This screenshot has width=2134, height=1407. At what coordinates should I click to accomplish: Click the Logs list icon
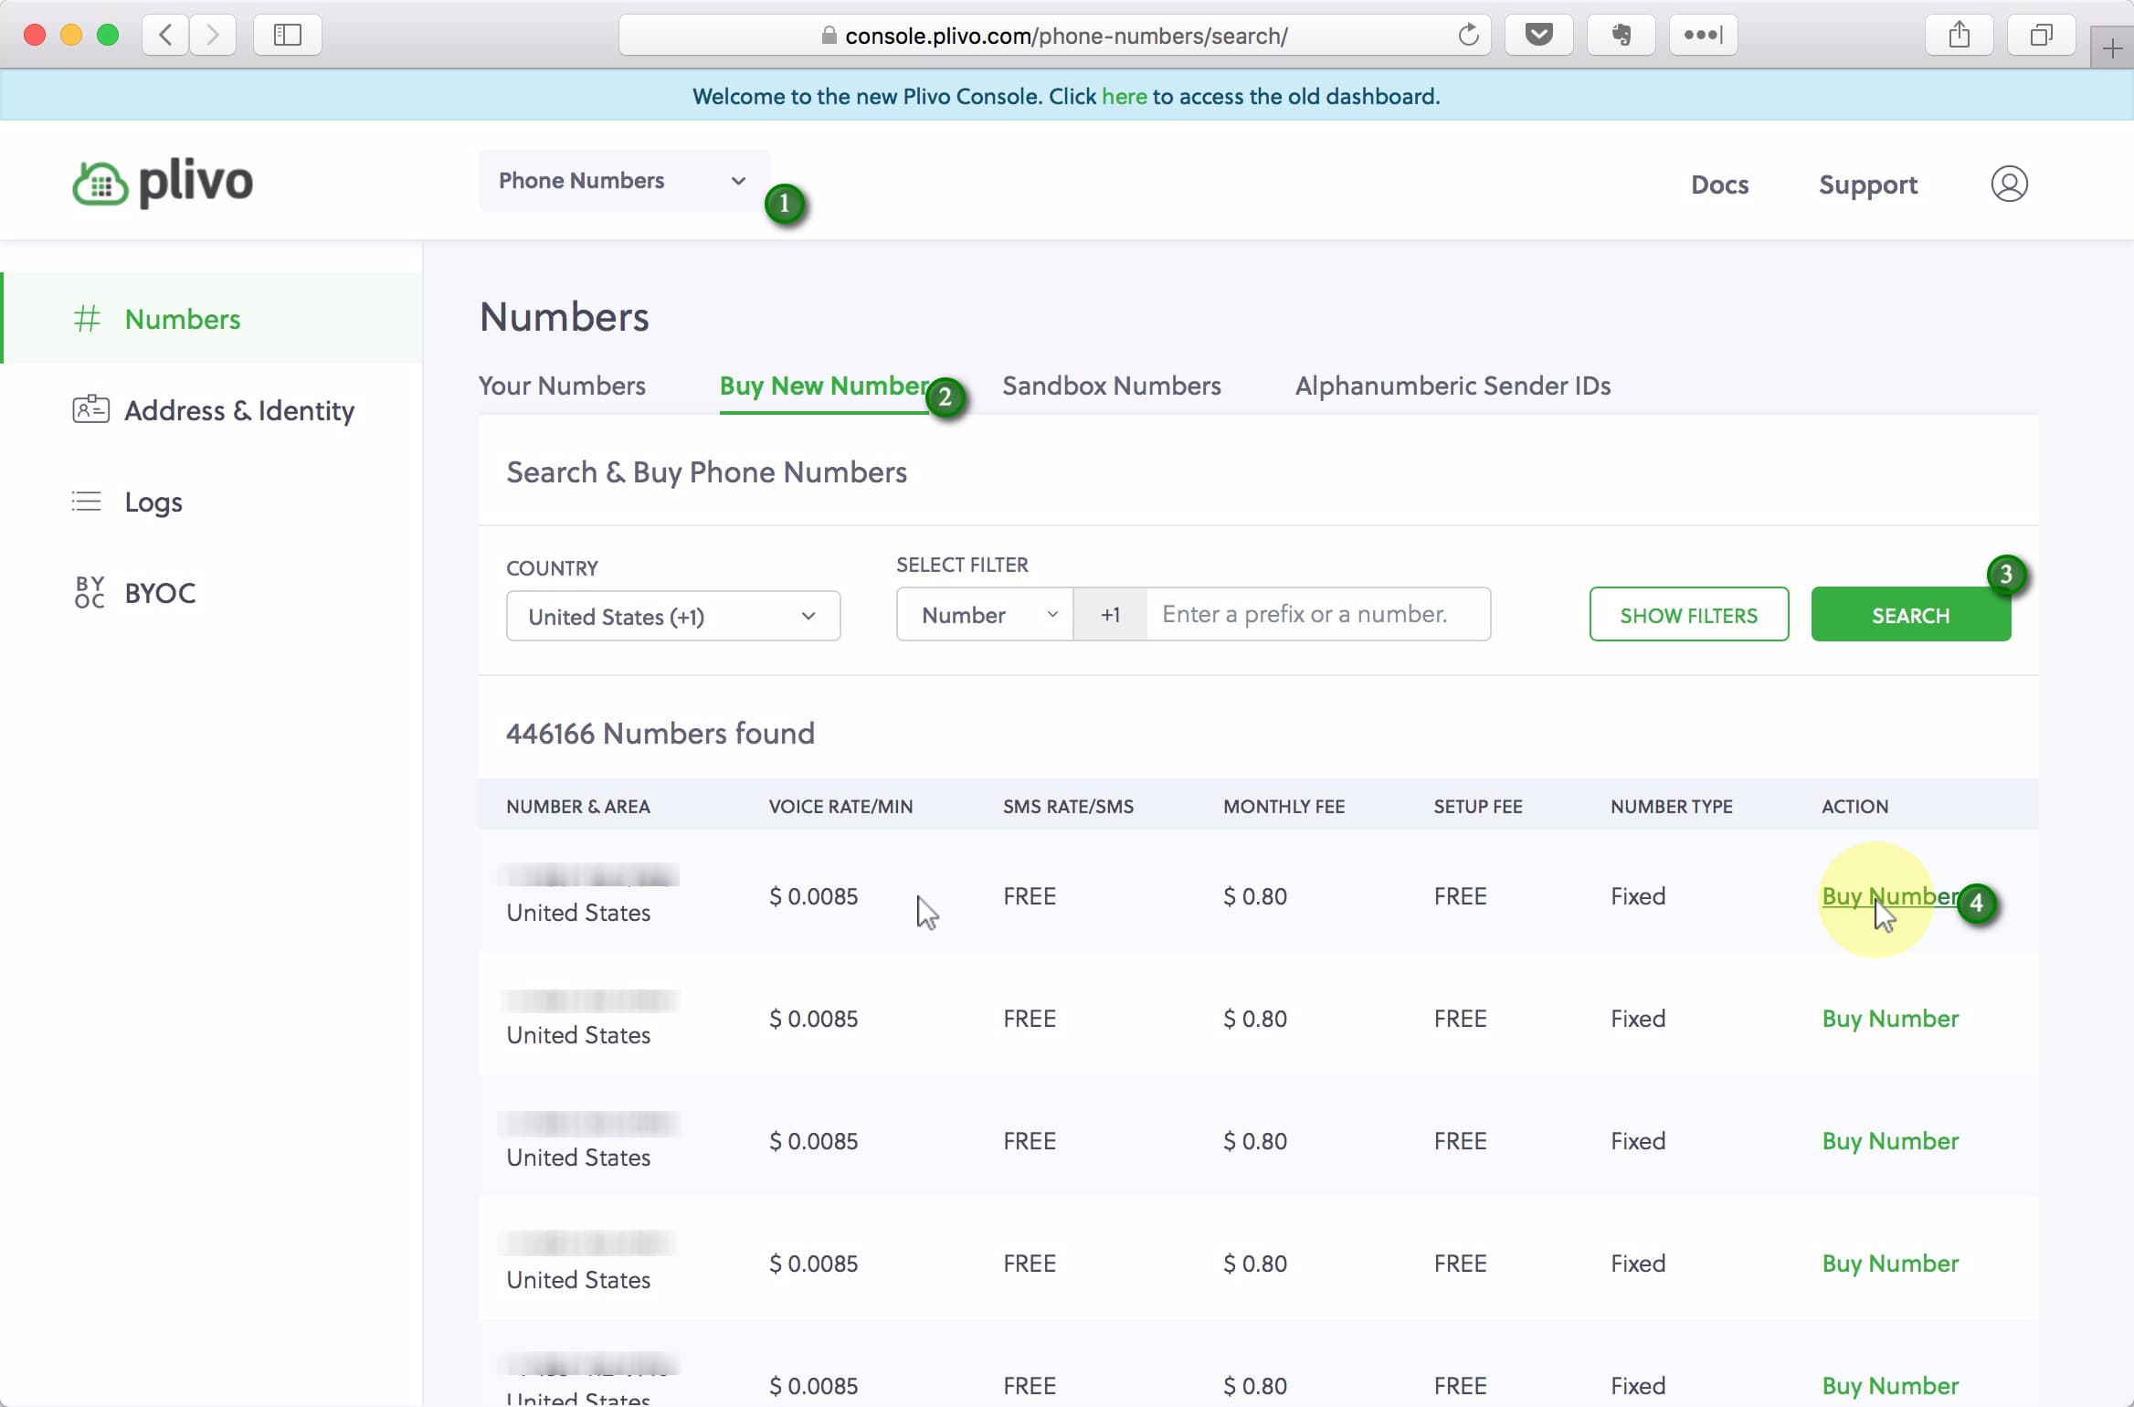(x=87, y=501)
